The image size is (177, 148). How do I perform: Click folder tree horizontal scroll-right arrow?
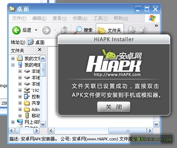tap(36, 131)
